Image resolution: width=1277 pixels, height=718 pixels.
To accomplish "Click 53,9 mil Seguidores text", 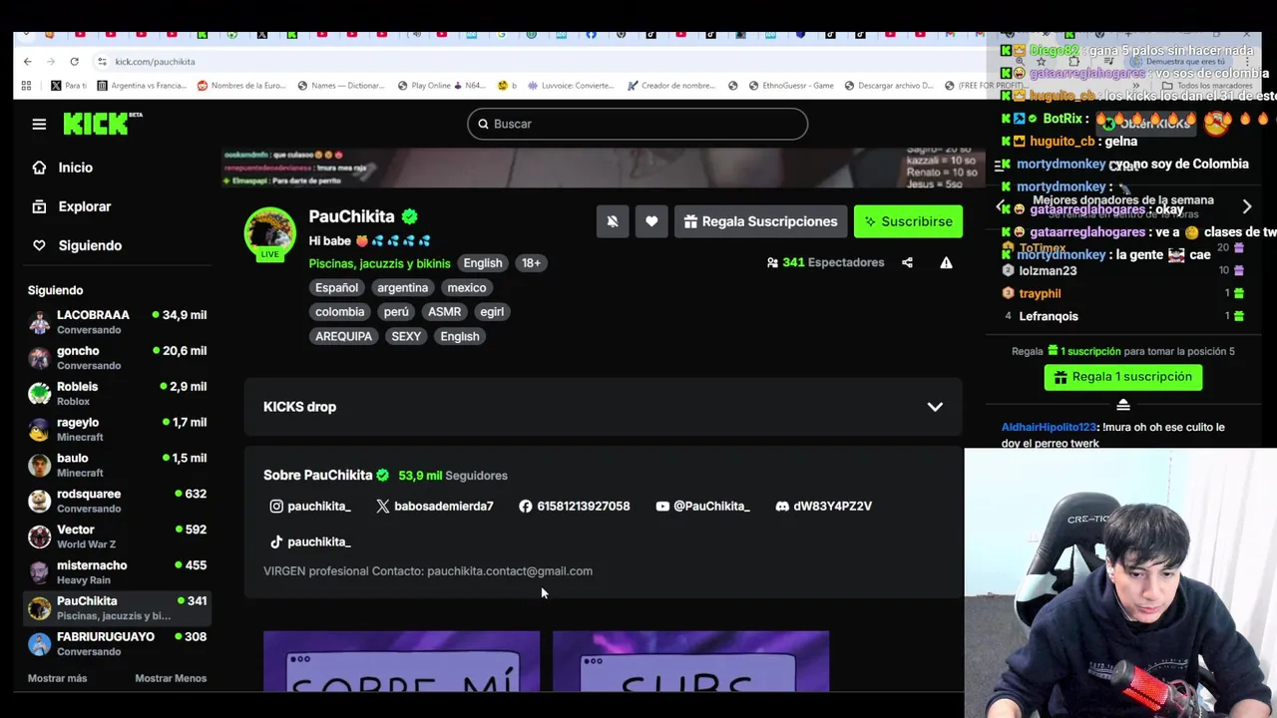I will click(453, 476).
